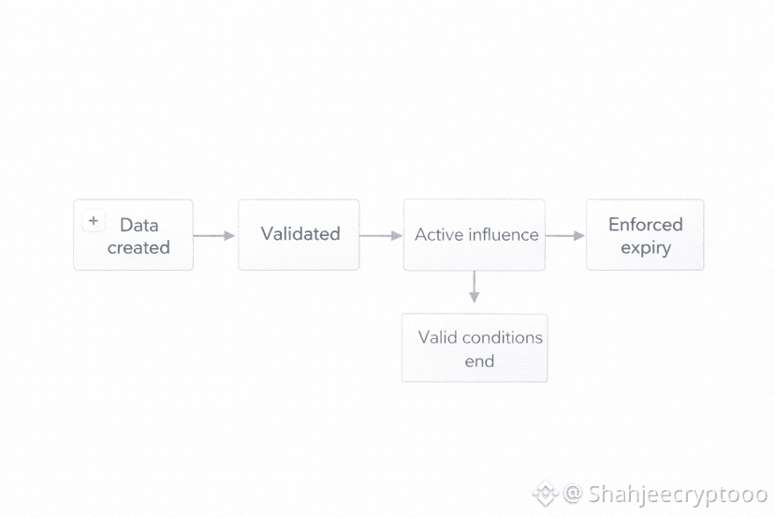Click the @ symbol in the watermark
Screen dimensions: 775x517
(573, 494)
